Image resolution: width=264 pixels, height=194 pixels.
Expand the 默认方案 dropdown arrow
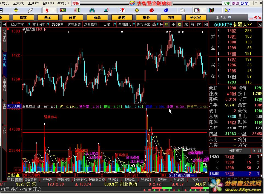click(29, 24)
